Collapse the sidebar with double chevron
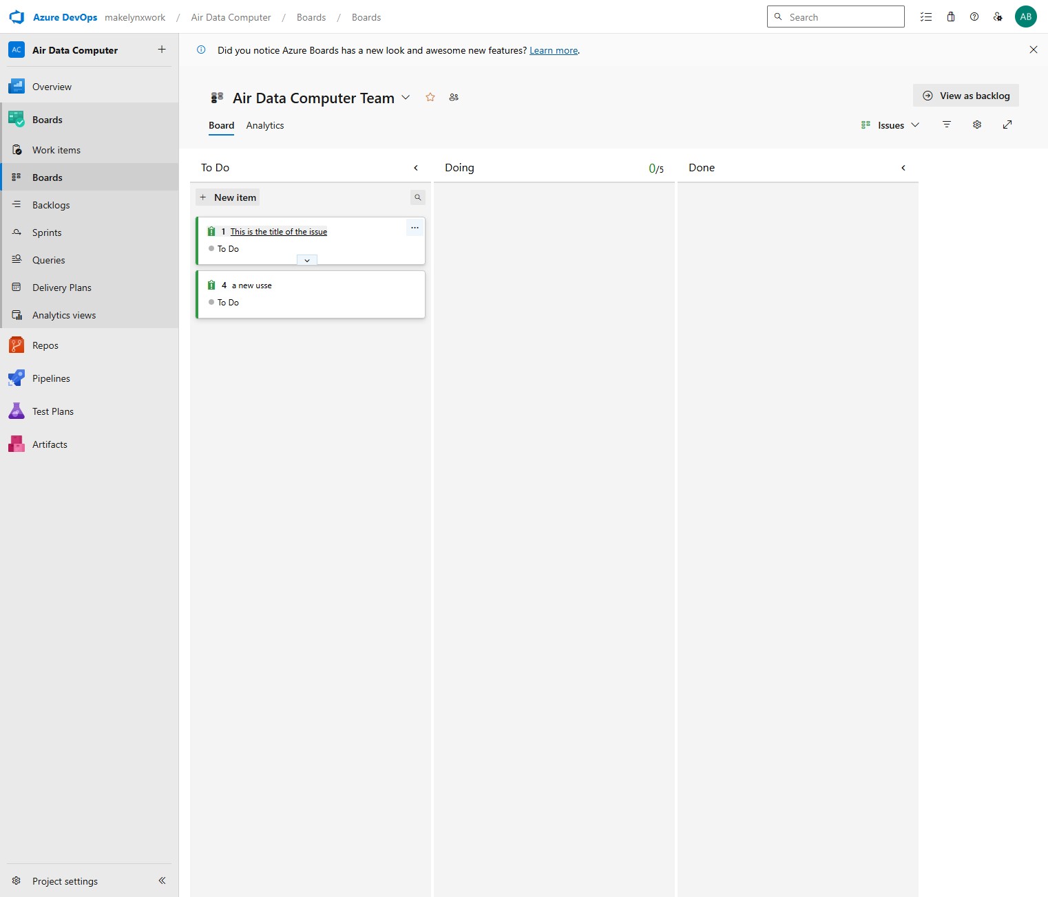This screenshot has width=1048, height=897. click(x=162, y=880)
